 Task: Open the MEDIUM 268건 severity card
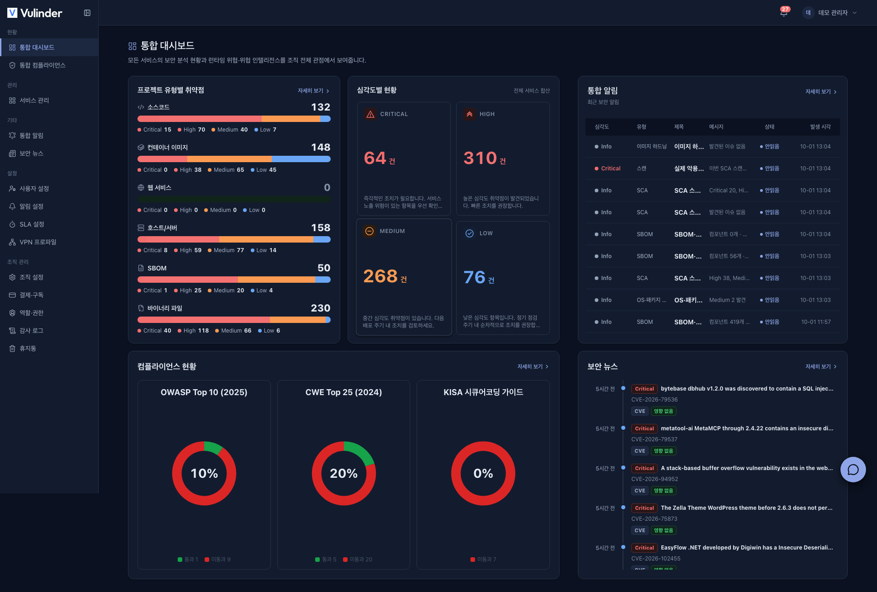tap(404, 277)
